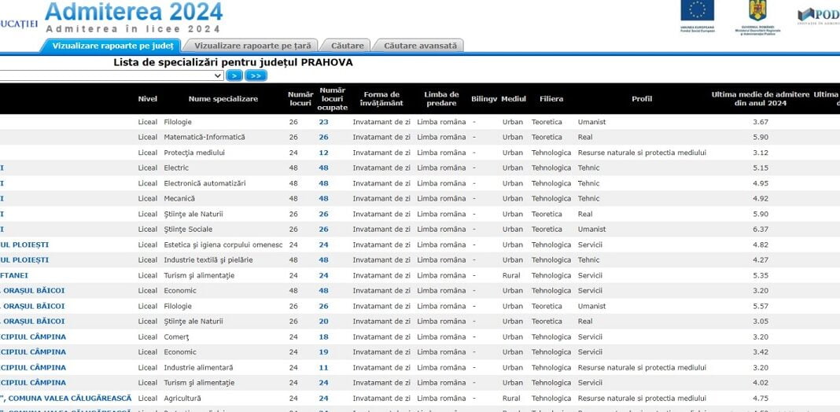Click the Rural value in the Agricultură row
The height and width of the screenshot is (412, 840).
coord(511,399)
